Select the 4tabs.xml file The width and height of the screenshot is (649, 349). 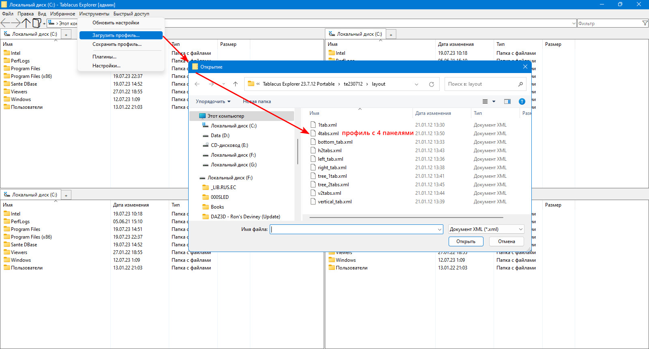pyautogui.click(x=328, y=134)
